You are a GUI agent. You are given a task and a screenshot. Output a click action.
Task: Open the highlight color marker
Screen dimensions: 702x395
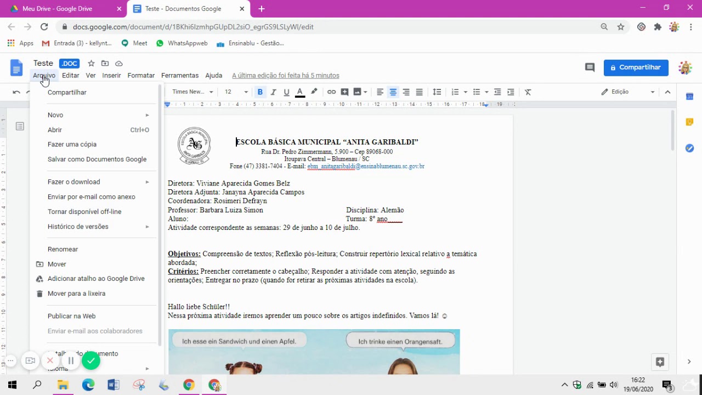tap(314, 92)
